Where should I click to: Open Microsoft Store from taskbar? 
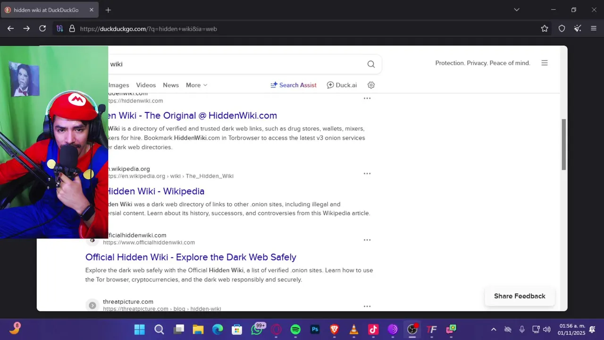point(237,329)
